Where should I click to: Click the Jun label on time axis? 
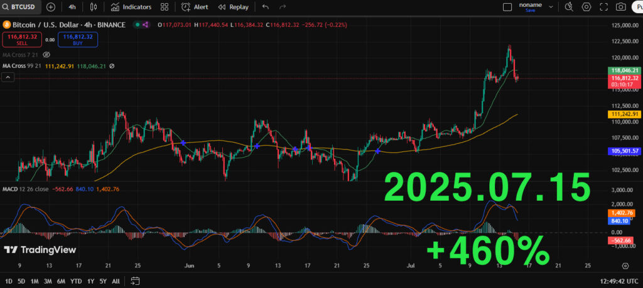tap(189, 265)
